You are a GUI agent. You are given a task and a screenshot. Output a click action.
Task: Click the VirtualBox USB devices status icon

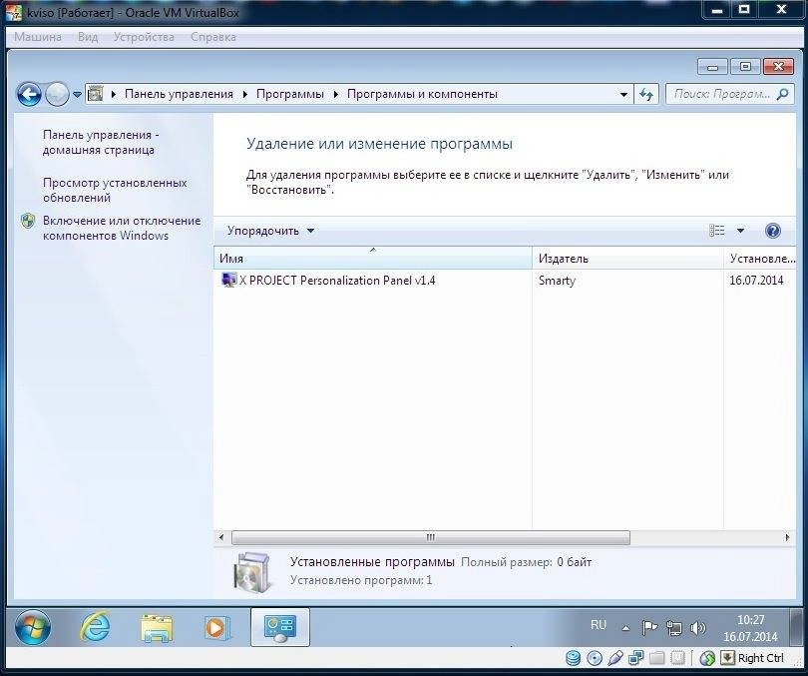pyautogui.click(x=615, y=658)
